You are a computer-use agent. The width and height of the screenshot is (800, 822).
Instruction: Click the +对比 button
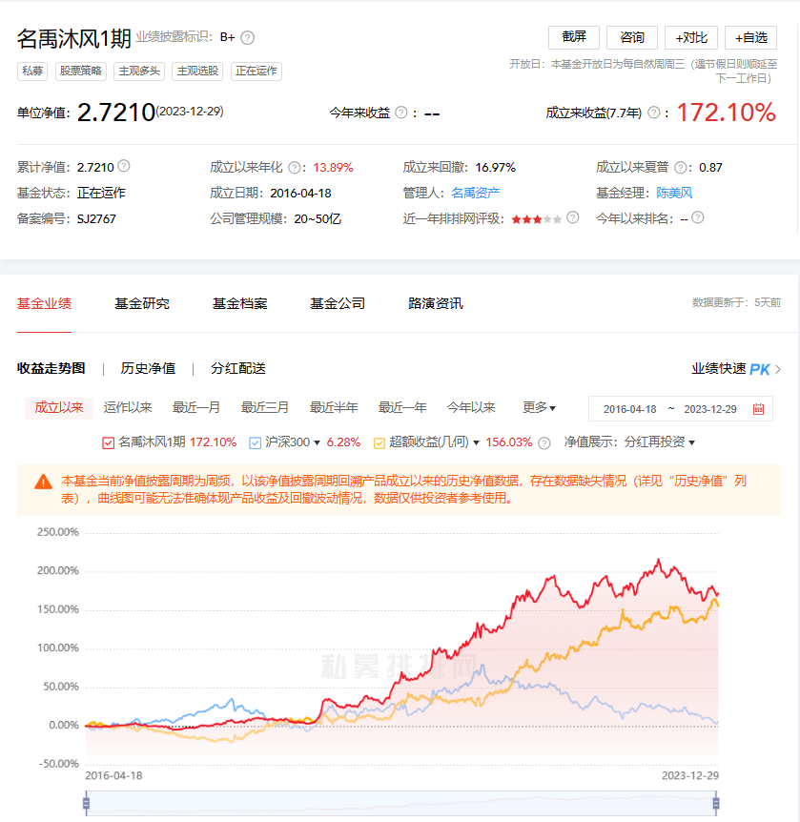click(691, 37)
